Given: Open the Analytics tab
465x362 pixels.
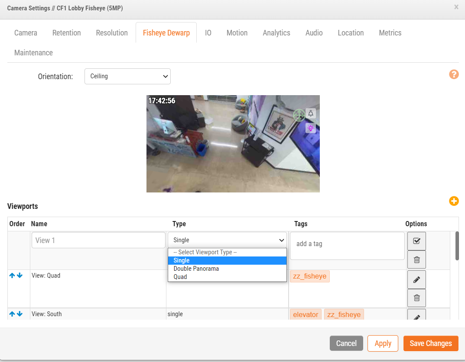Looking at the screenshot, I should (x=276, y=32).
